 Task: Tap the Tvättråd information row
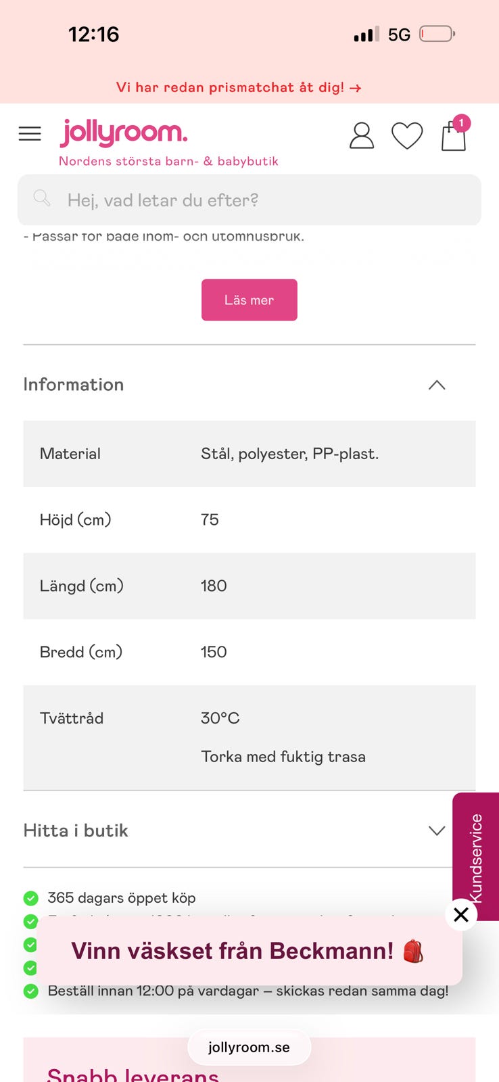249,737
